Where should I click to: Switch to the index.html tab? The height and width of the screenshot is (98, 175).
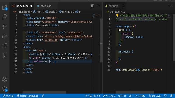[x=22, y=6]
